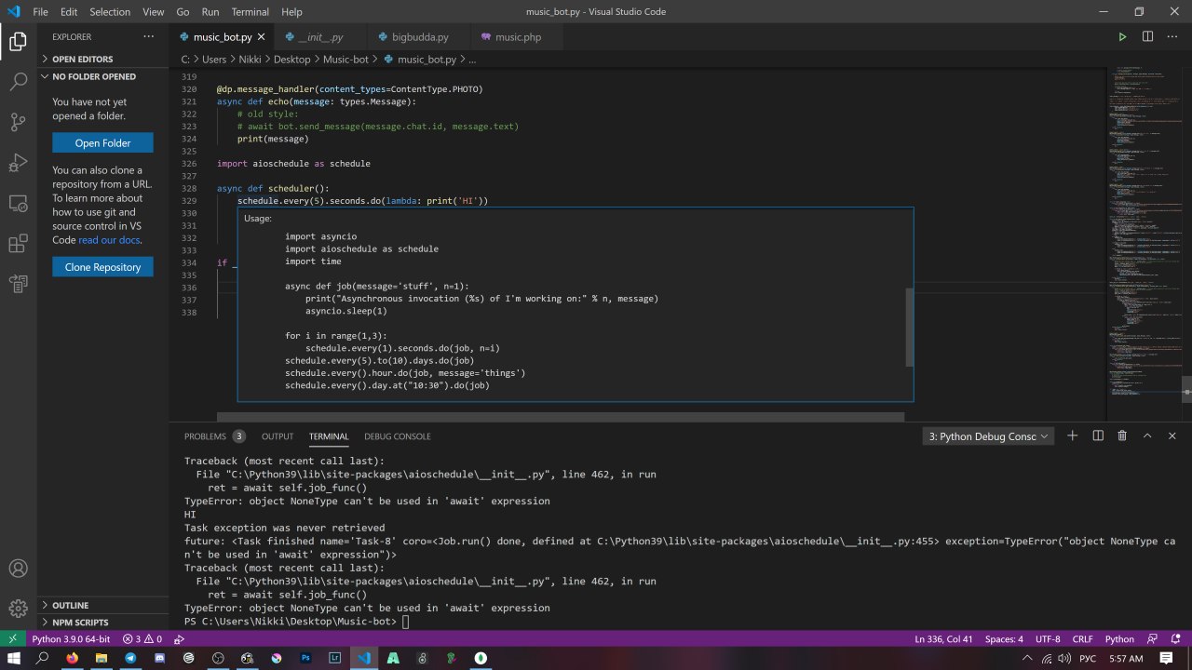Collapse the No Folder Opened section

click(102, 76)
